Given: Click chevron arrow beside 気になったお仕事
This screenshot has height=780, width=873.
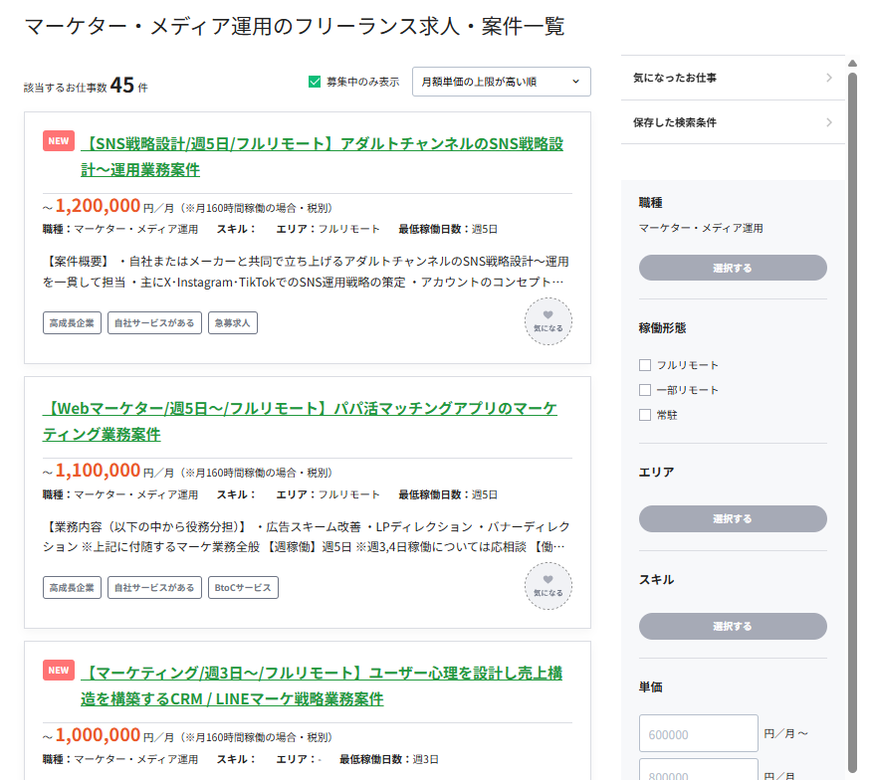Looking at the screenshot, I should pos(829,78).
